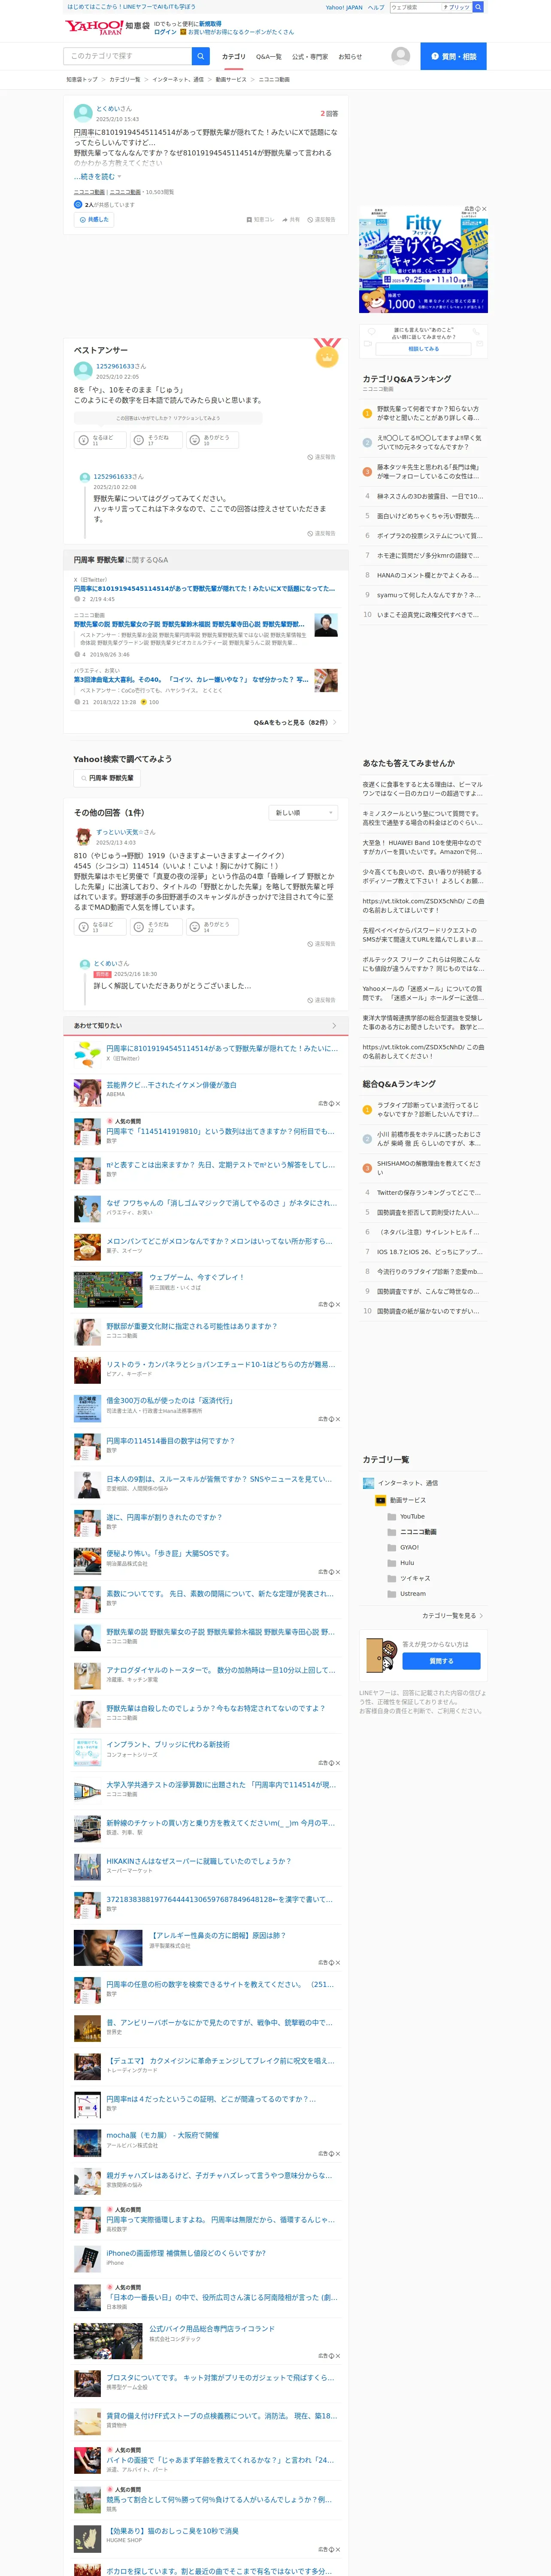Click 動画サービス category icon
The width and height of the screenshot is (551, 2576).
tap(380, 1500)
